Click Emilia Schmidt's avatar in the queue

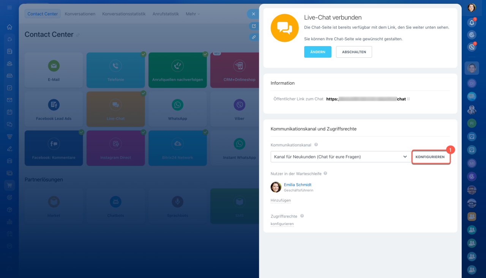click(x=276, y=187)
